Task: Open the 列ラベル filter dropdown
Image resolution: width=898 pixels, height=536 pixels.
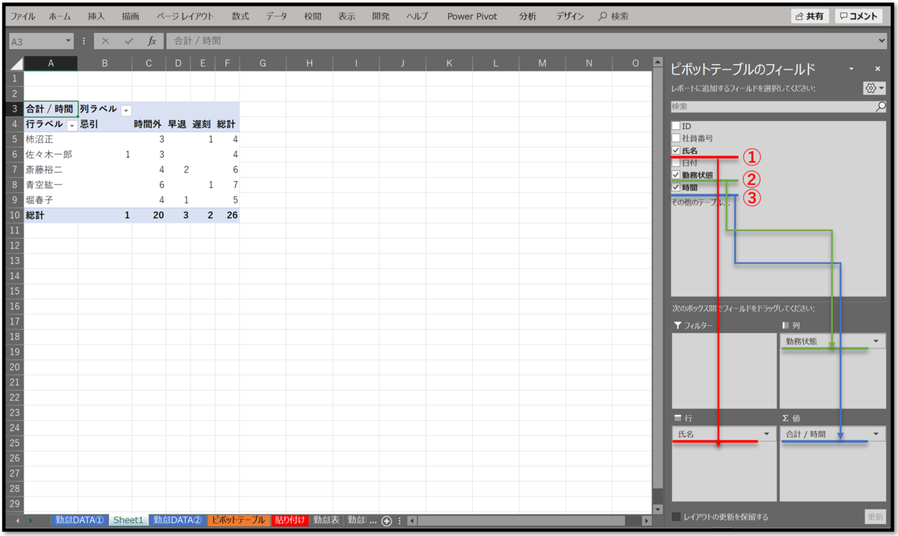Action: tap(126, 110)
